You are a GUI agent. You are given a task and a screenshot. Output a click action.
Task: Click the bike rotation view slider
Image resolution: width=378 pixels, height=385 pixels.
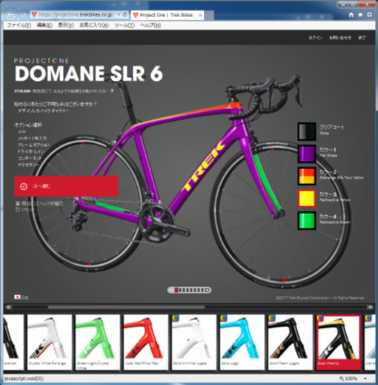189,290
